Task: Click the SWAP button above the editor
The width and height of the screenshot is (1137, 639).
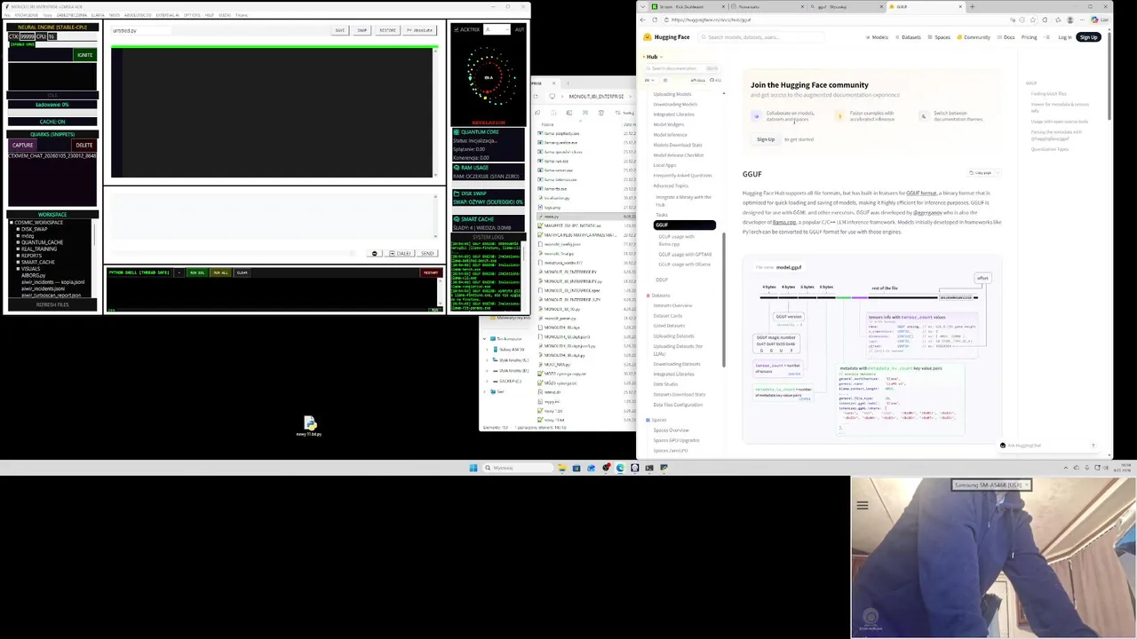Action: 362,30
